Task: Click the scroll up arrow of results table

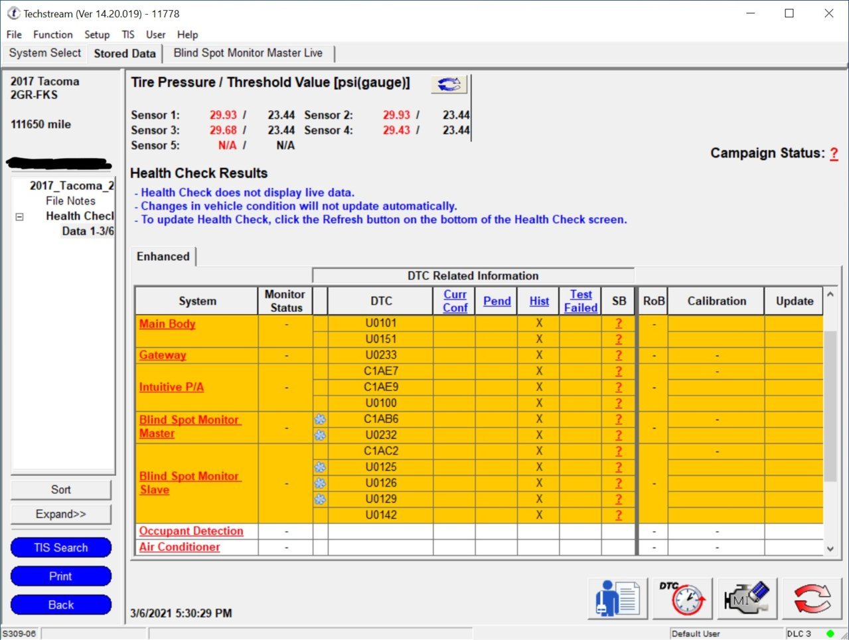Action: tap(830, 293)
